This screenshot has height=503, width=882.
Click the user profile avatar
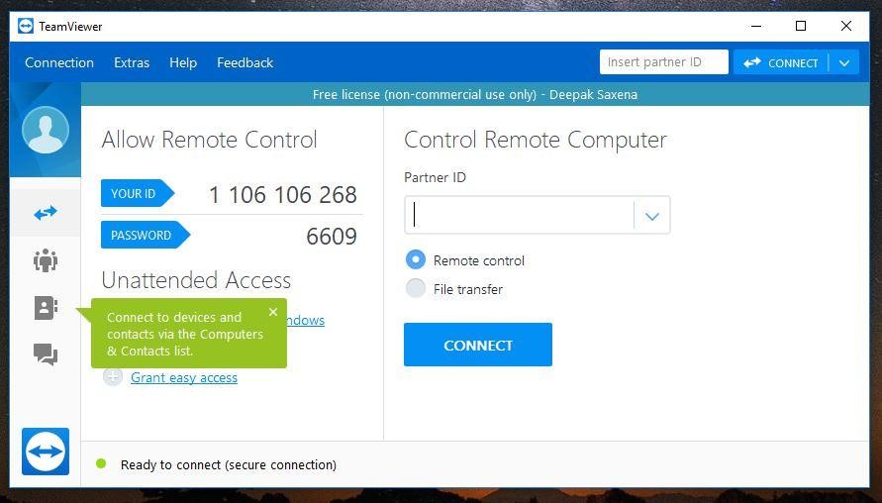coord(45,130)
